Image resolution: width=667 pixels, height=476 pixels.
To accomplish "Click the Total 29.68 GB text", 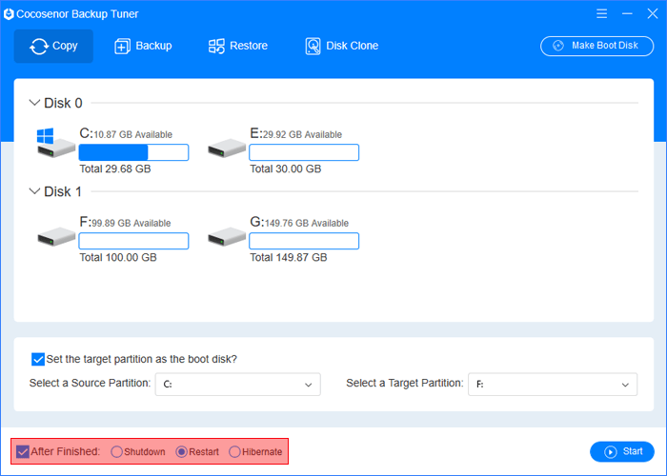I will click(x=115, y=169).
